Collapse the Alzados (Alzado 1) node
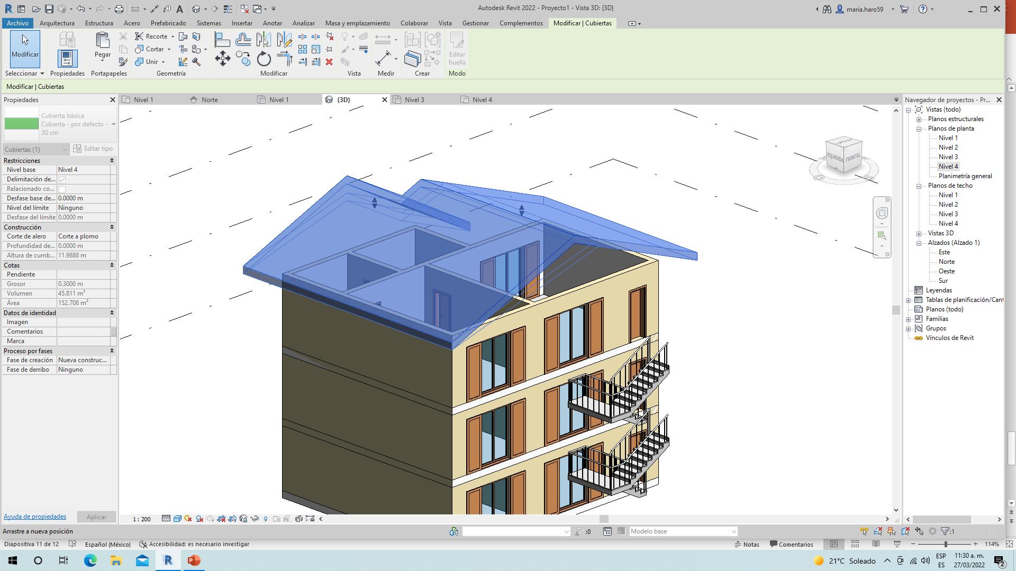1016x571 pixels. [x=919, y=243]
